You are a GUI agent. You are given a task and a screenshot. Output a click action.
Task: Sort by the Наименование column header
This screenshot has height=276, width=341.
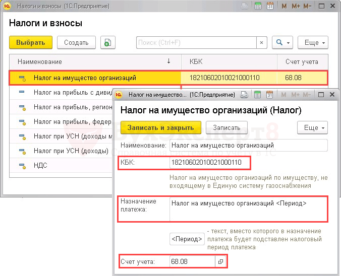point(95,62)
